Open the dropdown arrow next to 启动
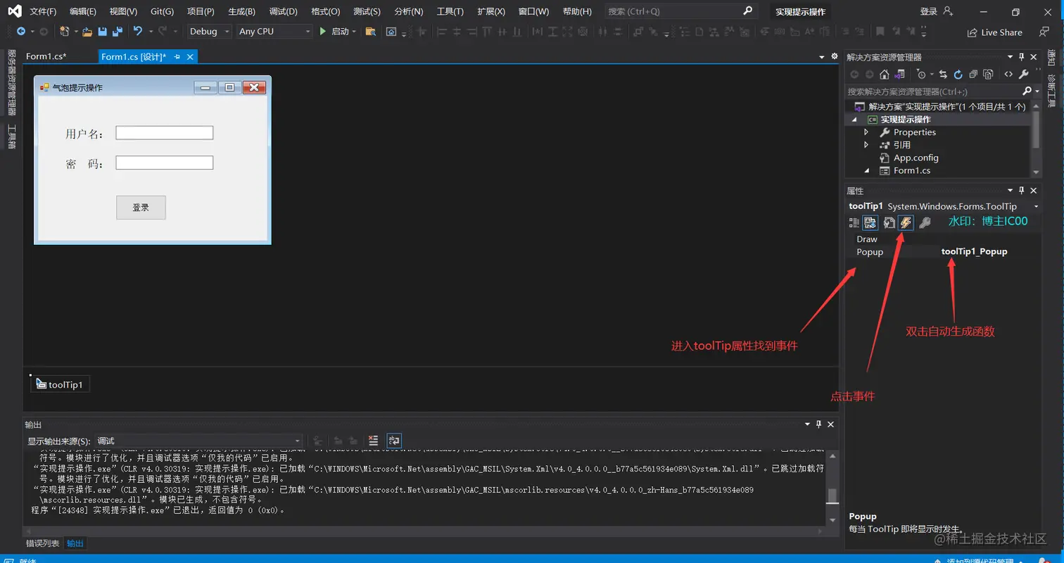 coord(354,32)
